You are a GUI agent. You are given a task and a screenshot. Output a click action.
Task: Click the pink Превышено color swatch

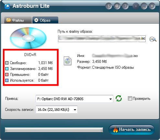point(7,75)
